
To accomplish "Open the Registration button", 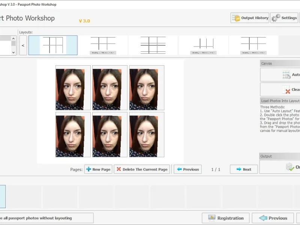I will click(x=226, y=218).
